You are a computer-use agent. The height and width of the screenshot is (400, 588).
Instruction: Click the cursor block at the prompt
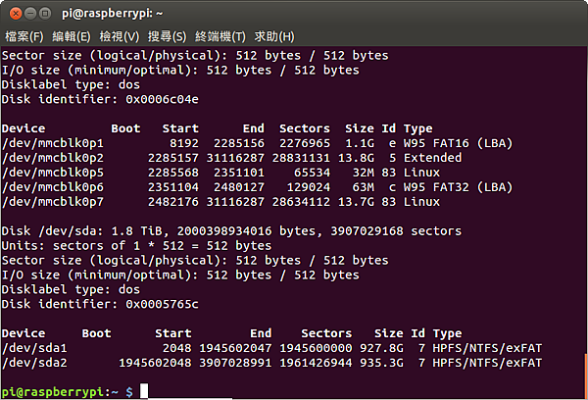tap(143, 391)
